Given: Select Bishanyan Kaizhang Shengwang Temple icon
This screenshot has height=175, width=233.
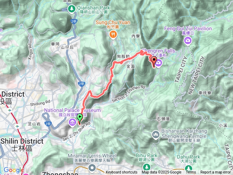Looking at the screenshot, I should [x=155, y=135].
